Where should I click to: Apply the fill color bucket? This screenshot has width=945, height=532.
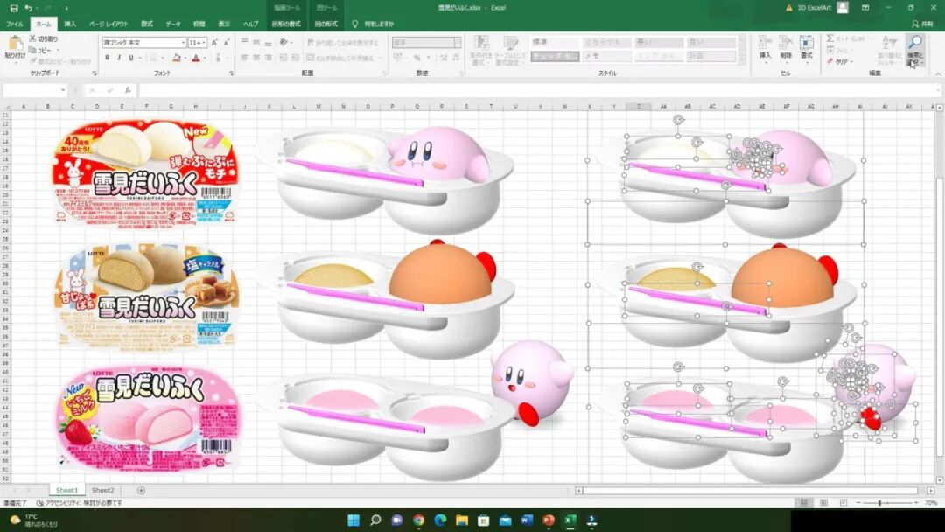point(177,58)
